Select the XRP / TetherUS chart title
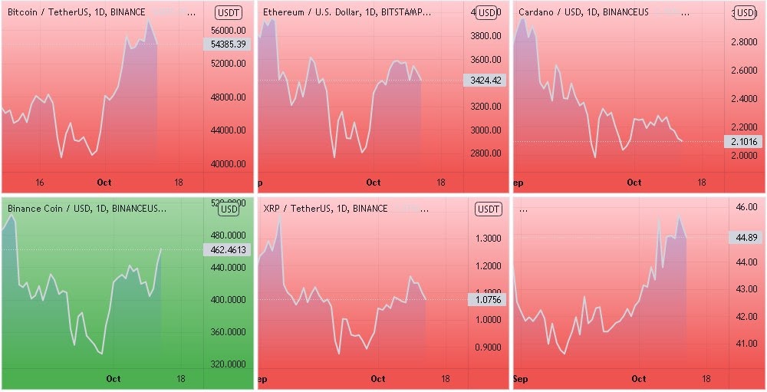767x392 pixels. click(x=324, y=209)
